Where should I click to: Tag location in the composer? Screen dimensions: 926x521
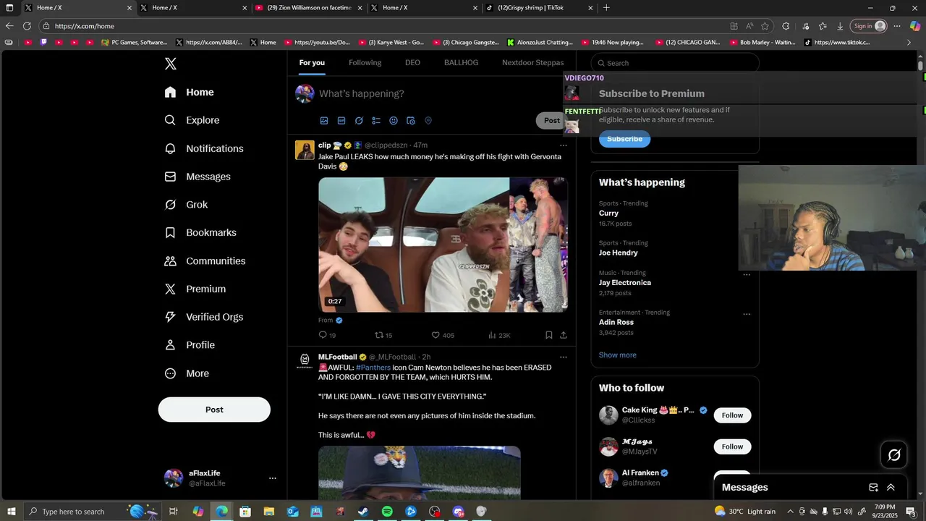click(428, 121)
